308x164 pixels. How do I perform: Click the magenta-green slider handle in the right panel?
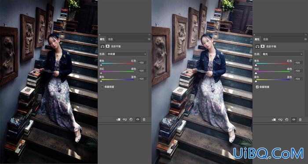256,73
